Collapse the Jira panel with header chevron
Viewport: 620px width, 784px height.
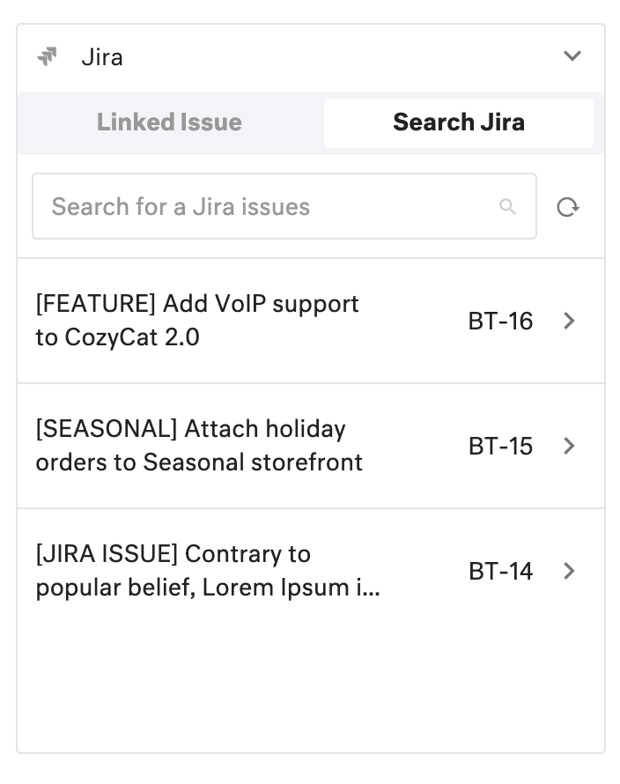572,56
